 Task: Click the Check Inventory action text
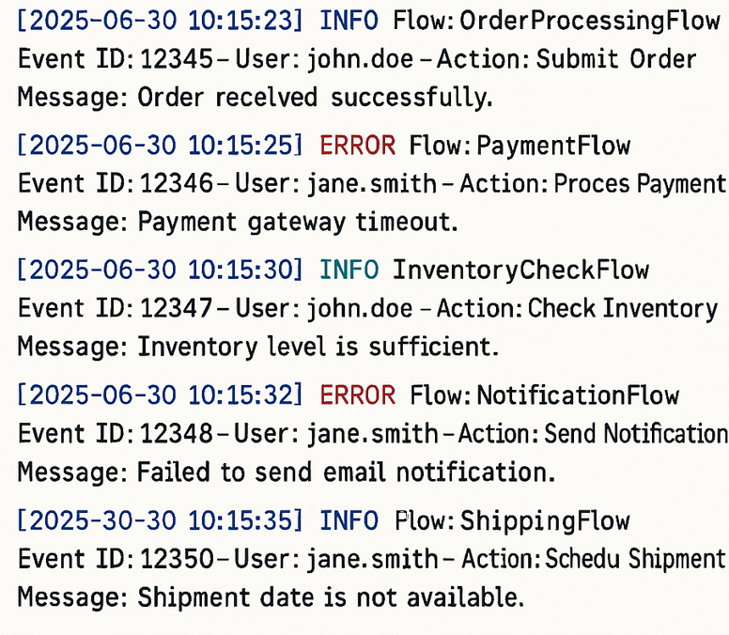623,308
